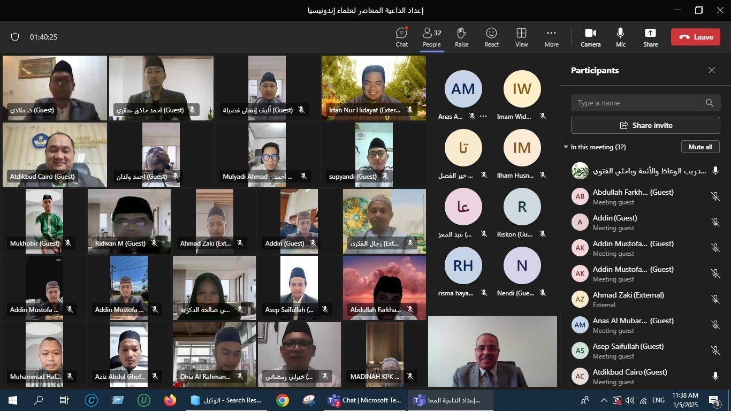Open more options for Anas tile

(483, 116)
